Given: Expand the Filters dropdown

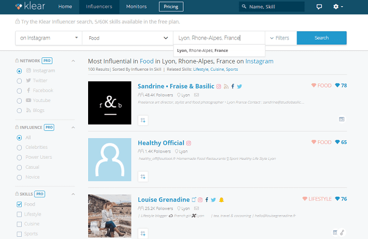Looking at the screenshot, I should (279, 38).
